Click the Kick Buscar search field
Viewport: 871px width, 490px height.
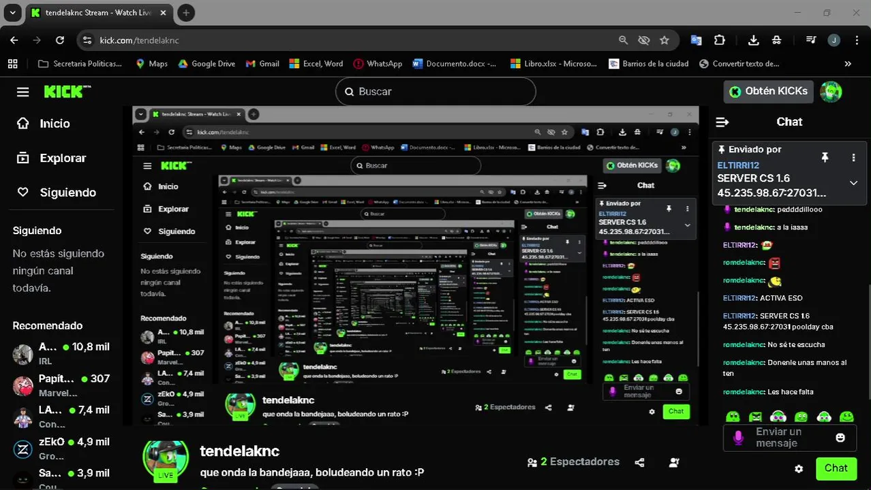(435, 91)
